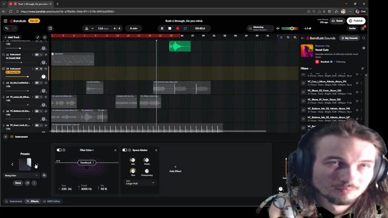
Task: Open more options for VC_Blaze_02_Fmin_2bars_120
Action: pos(361,92)
